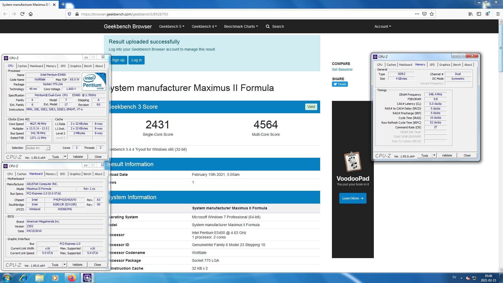Open the Windows Start orb
Screen dimensions: 503x283
(x=7, y=278)
